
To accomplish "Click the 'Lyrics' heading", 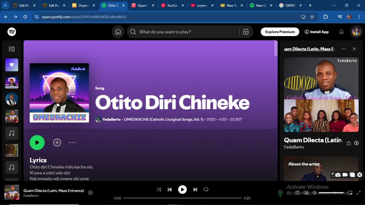I will click(38, 160).
